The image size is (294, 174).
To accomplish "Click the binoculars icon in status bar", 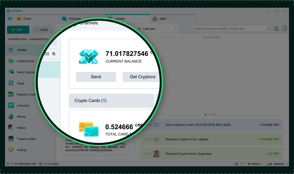I will pos(237,164).
